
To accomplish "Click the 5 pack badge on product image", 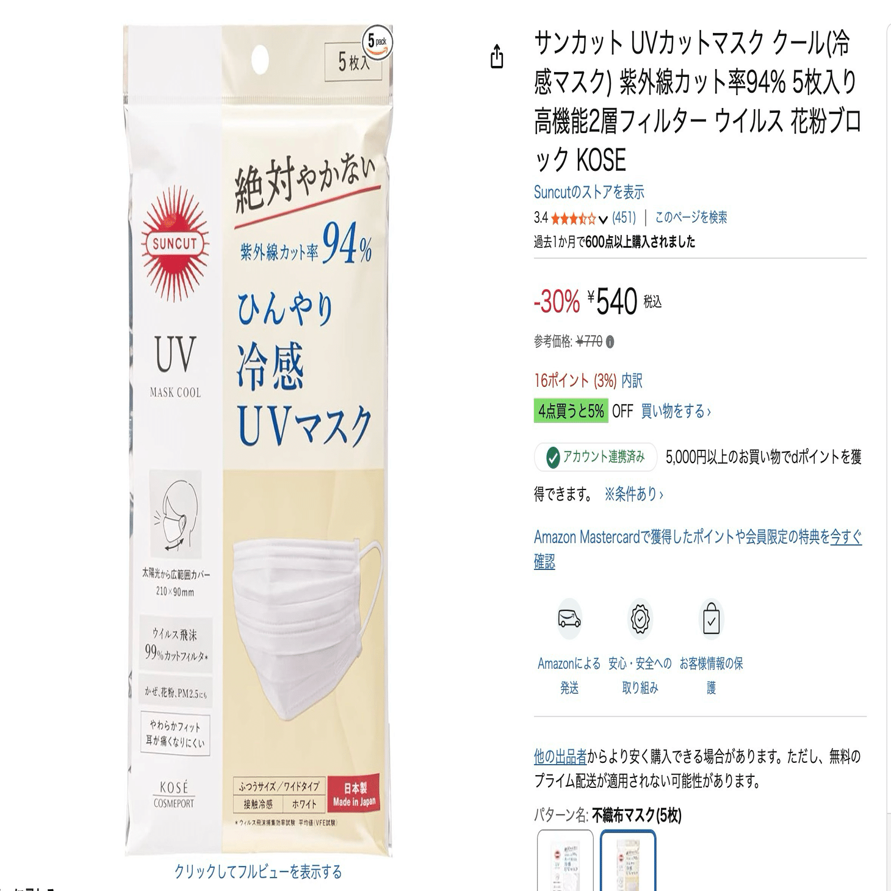I will click(378, 43).
